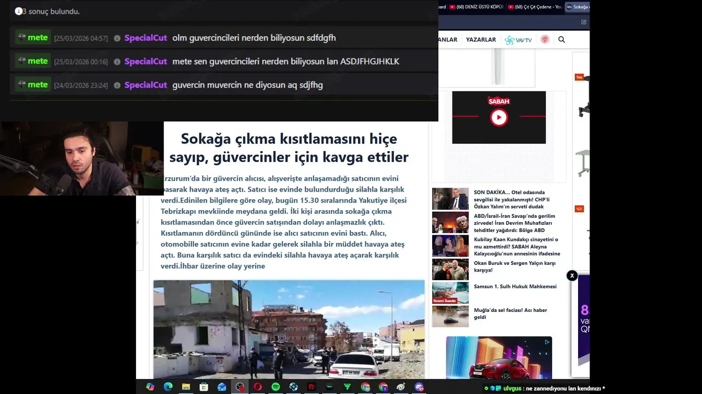Open YAZARLAR menu item
The image size is (702, 394).
pos(481,39)
